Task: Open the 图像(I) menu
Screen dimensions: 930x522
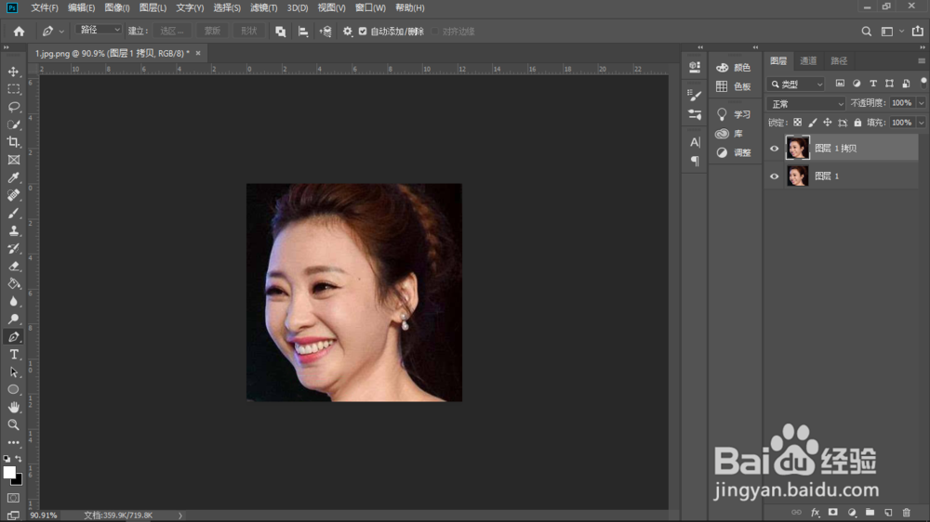Action: (117, 7)
